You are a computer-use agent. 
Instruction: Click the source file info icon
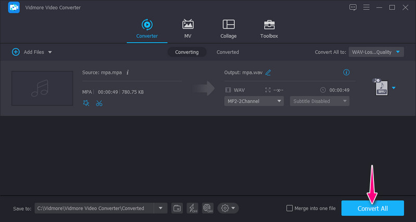(127, 72)
